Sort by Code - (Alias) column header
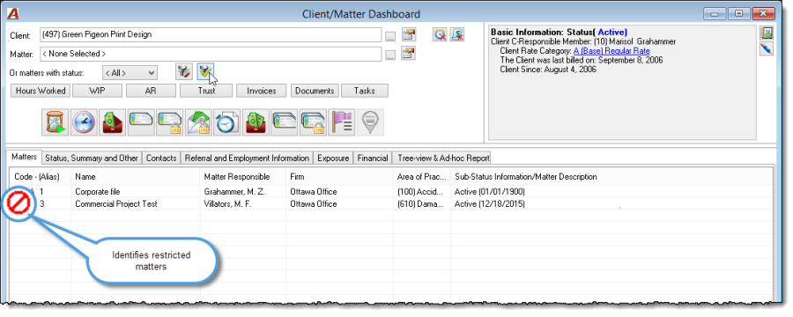Image resolution: width=793 pixels, height=317 pixels. (x=41, y=177)
